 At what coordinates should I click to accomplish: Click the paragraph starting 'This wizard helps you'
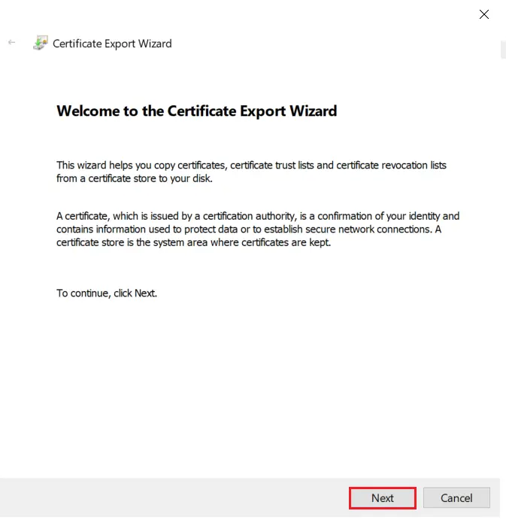point(251,172)
